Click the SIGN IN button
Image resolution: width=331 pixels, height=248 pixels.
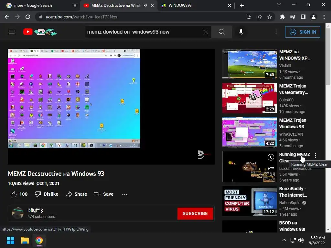303,32
